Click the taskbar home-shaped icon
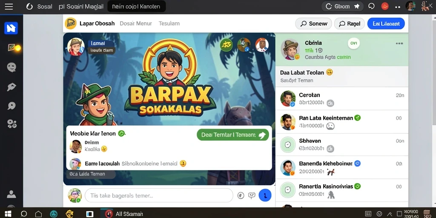This screenshot has height=218, width=436. coord(38,214)
